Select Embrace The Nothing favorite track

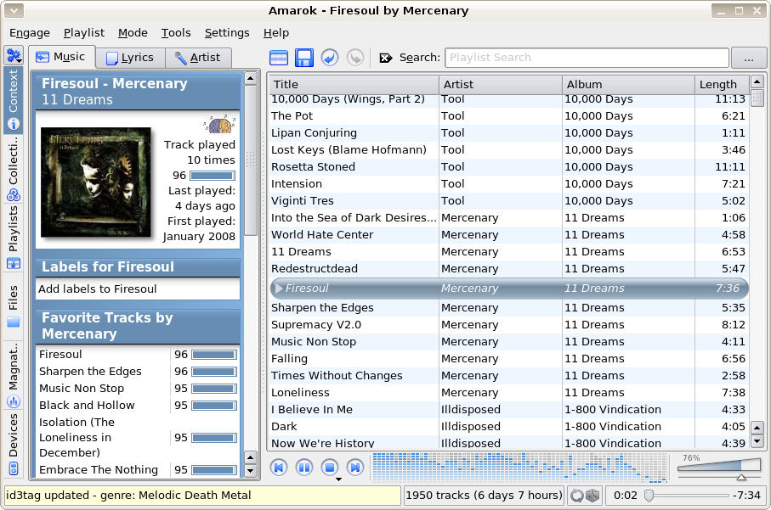99,470
